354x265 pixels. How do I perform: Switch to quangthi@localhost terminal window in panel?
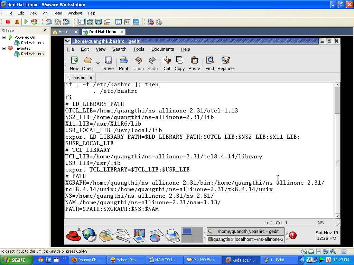click(x=245, y=239)
